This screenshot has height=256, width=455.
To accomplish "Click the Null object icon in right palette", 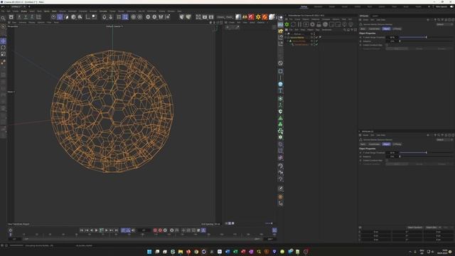I will [280, 63].
